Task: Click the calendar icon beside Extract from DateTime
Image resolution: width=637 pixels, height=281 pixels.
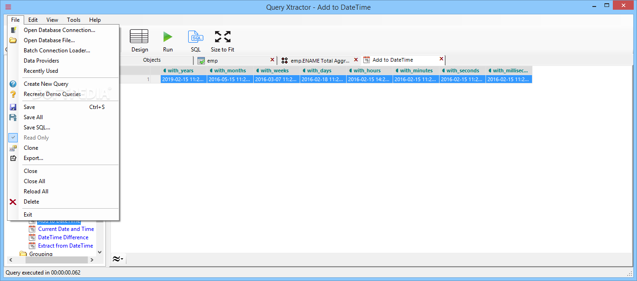Action: point(32,246)
